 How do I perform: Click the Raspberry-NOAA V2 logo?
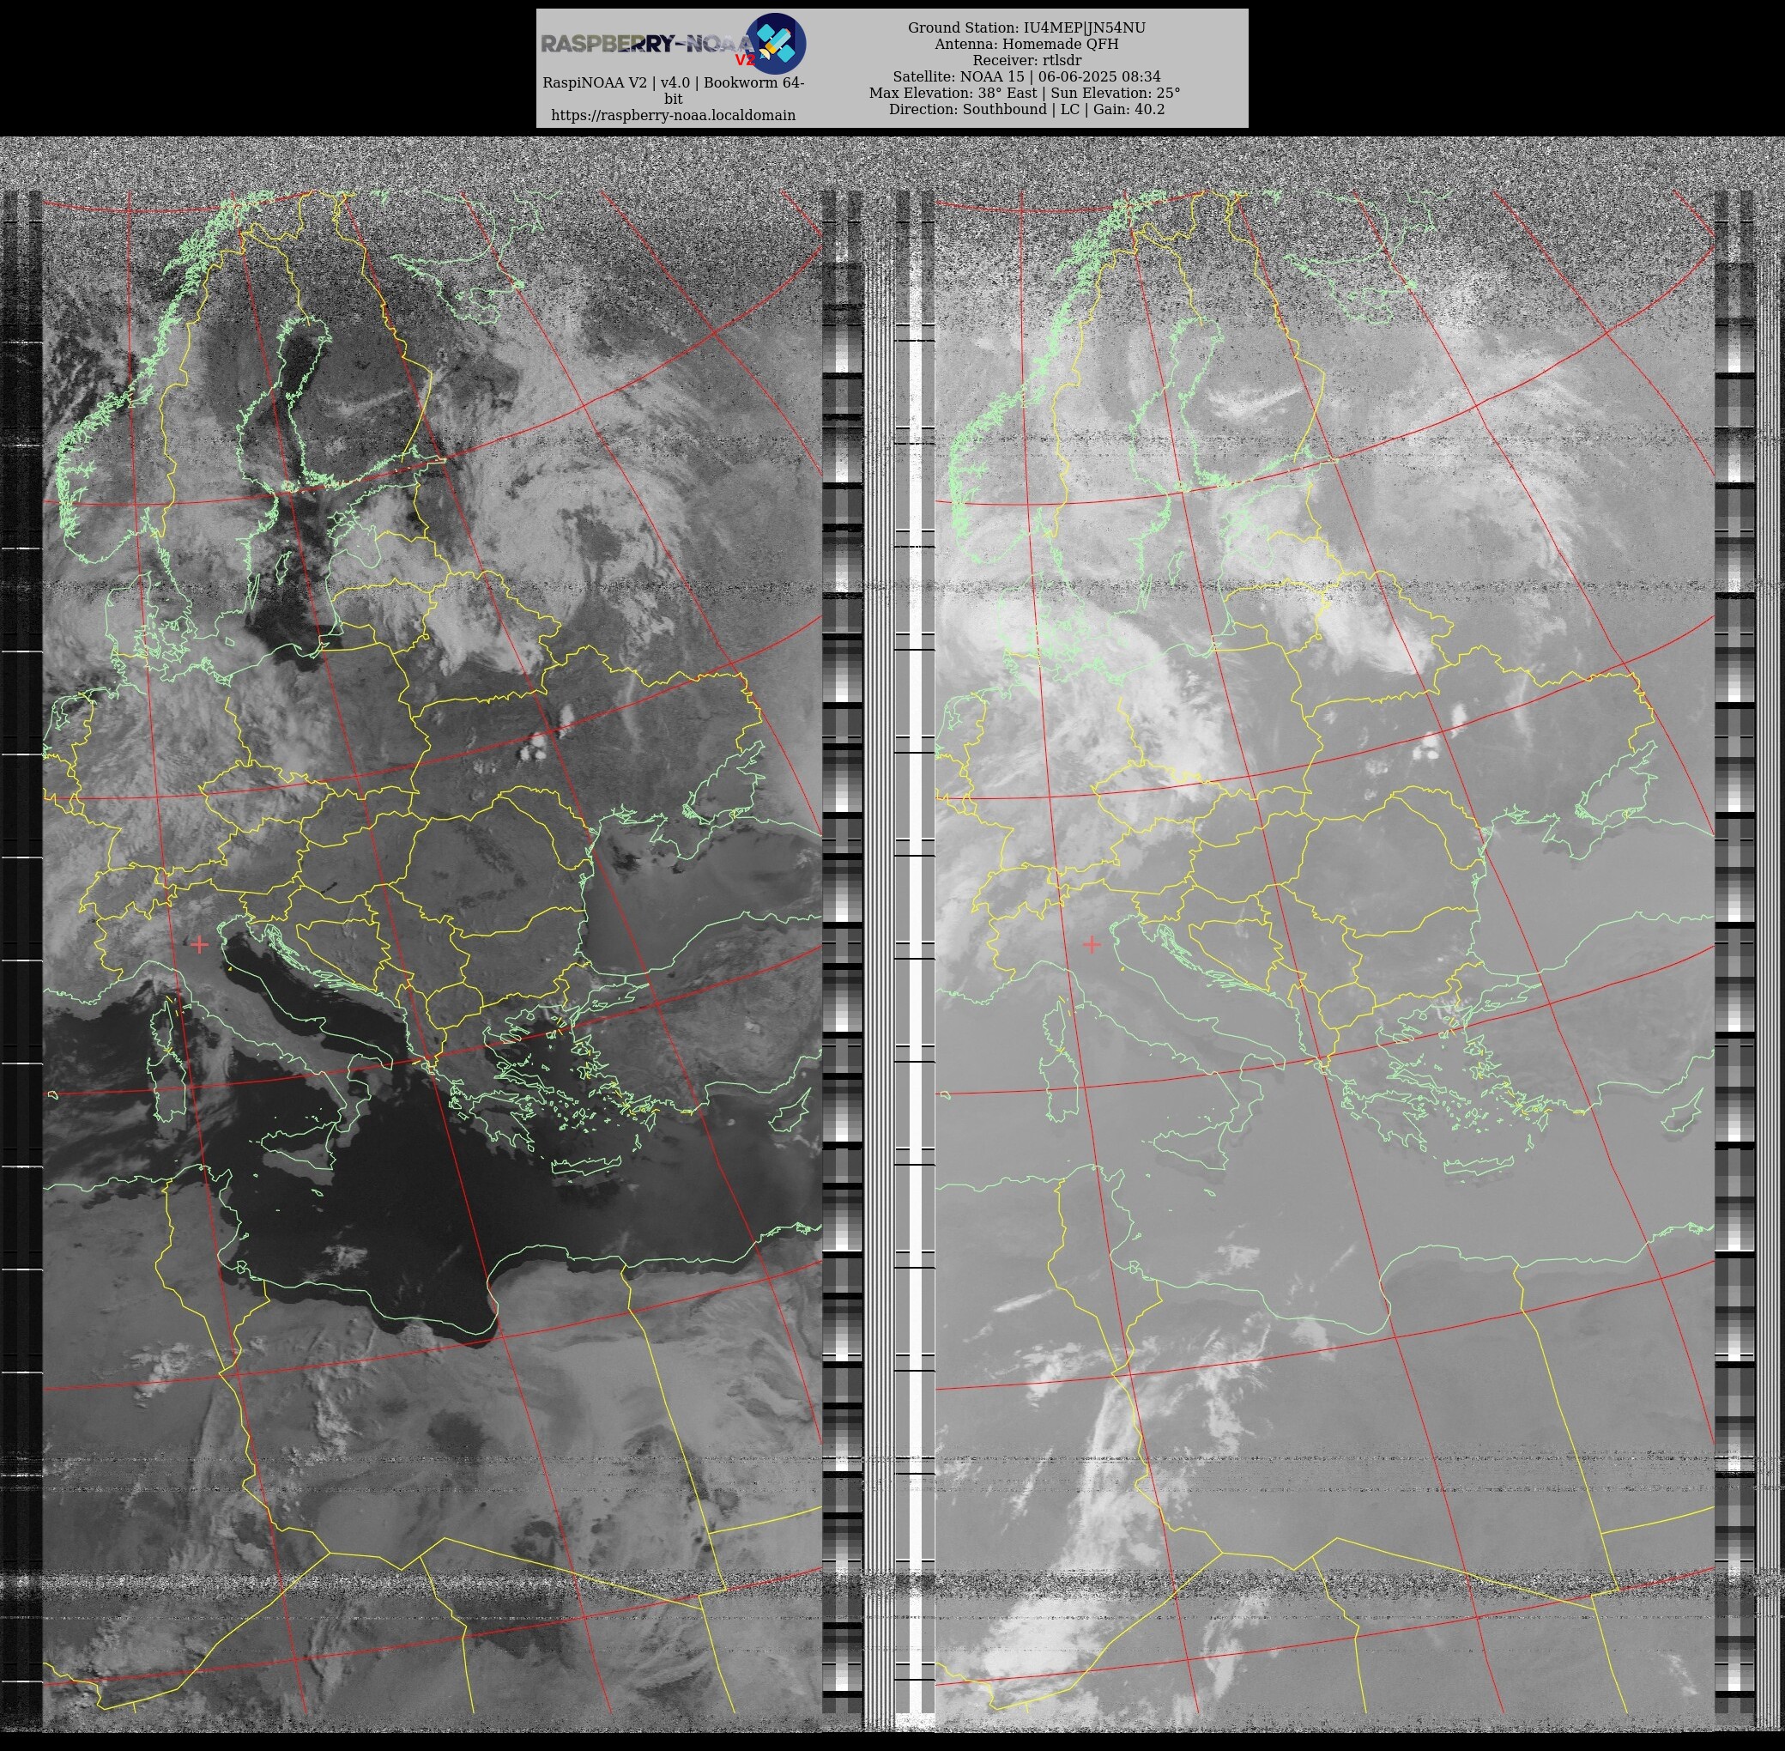pos(673,43)
